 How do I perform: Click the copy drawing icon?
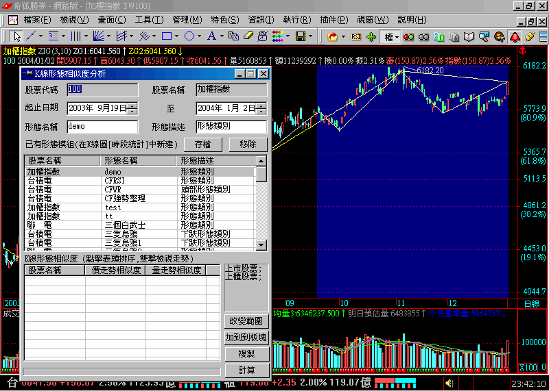[x=233, y=36]
